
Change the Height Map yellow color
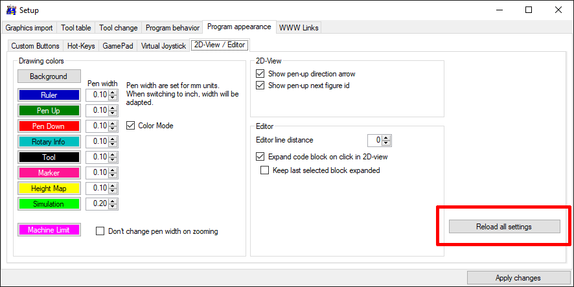49,189
